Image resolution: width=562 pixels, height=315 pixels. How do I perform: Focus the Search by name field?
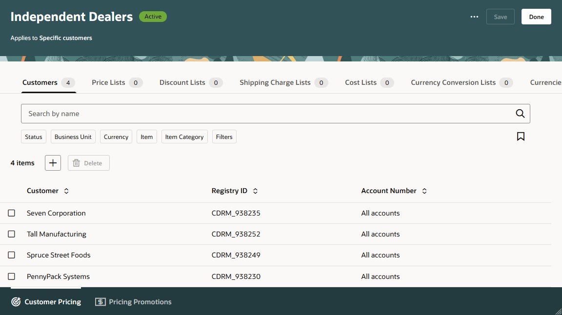[275, 114]
